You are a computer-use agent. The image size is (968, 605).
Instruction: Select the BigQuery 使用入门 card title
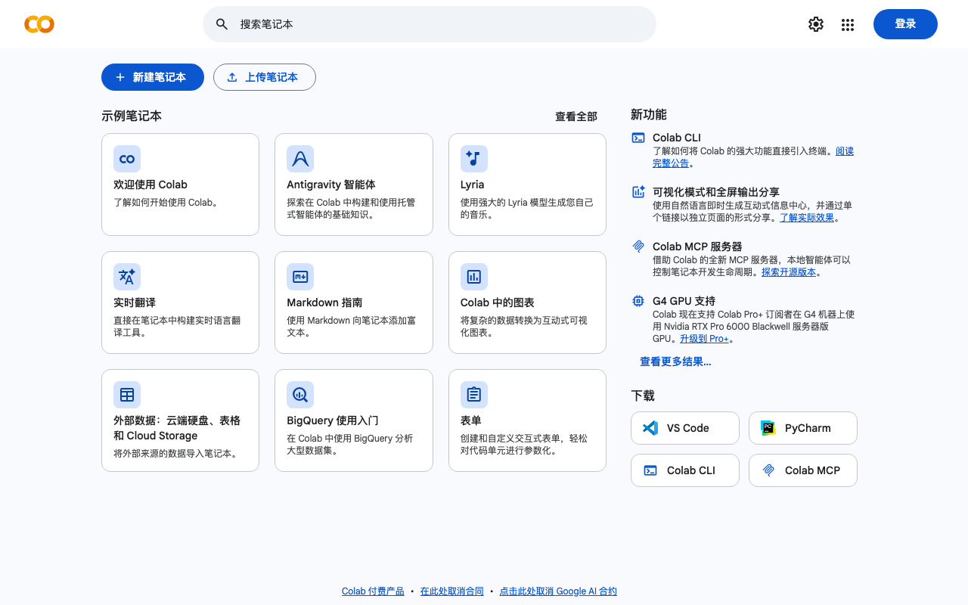click(333, 420)
